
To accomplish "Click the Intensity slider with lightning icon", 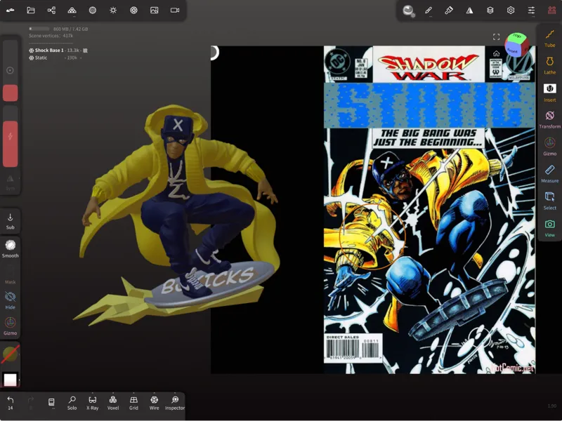I will pyautogui.click(x=10, y=136).
